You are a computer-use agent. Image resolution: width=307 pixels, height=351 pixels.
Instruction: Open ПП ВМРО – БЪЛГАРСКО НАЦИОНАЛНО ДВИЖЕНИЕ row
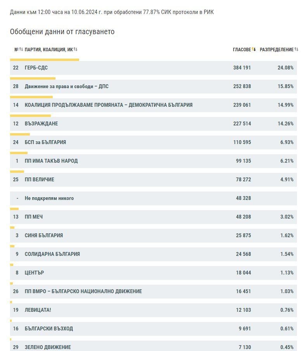(x=153, y=292)
